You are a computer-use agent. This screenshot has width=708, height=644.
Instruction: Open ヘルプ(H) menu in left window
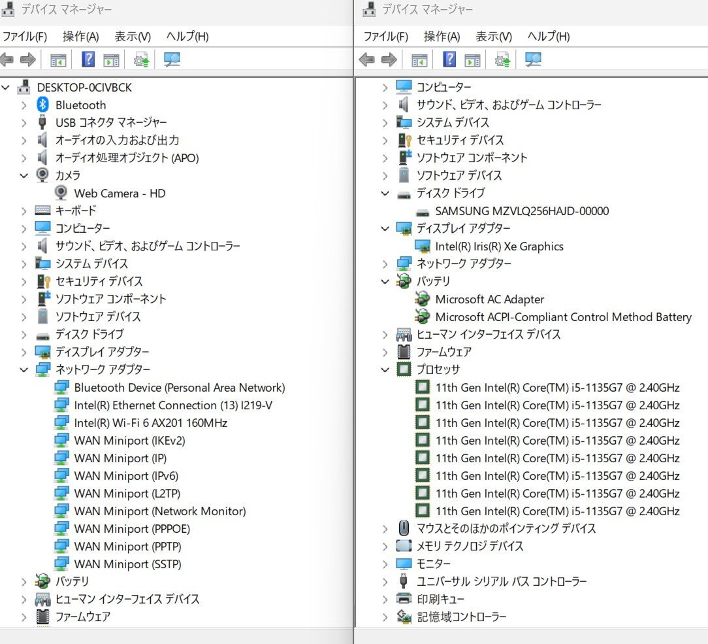coord(187,36)
